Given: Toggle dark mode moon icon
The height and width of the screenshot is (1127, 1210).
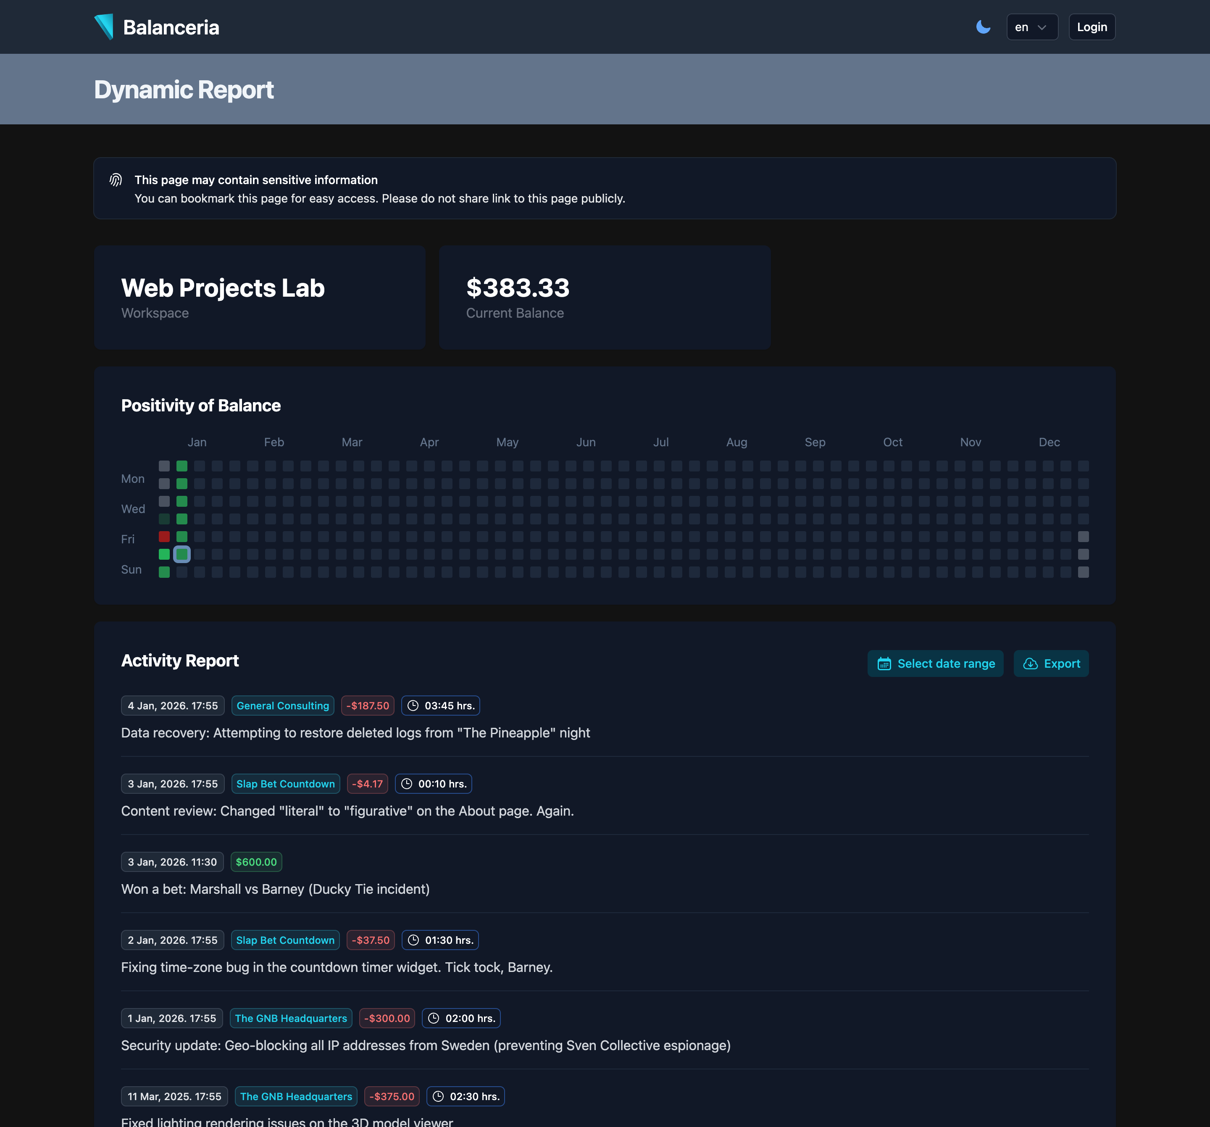Looking at the screenshot, I should [x=983, y=27].
